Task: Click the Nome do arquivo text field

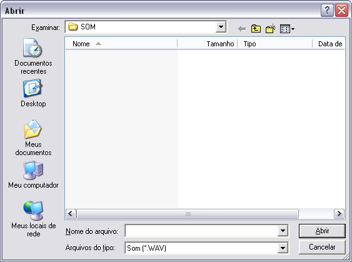Action: (201, 231)
